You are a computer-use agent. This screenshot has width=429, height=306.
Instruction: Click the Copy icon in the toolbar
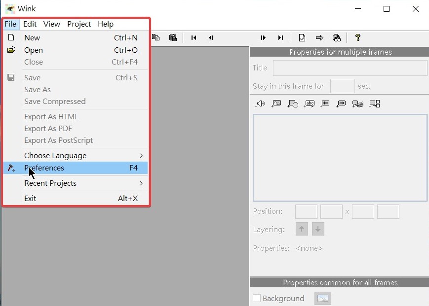pos(156,37)
